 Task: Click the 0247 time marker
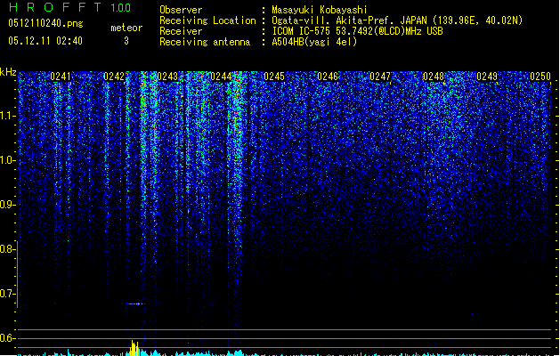pyautogui.click(x=380, y=77)
